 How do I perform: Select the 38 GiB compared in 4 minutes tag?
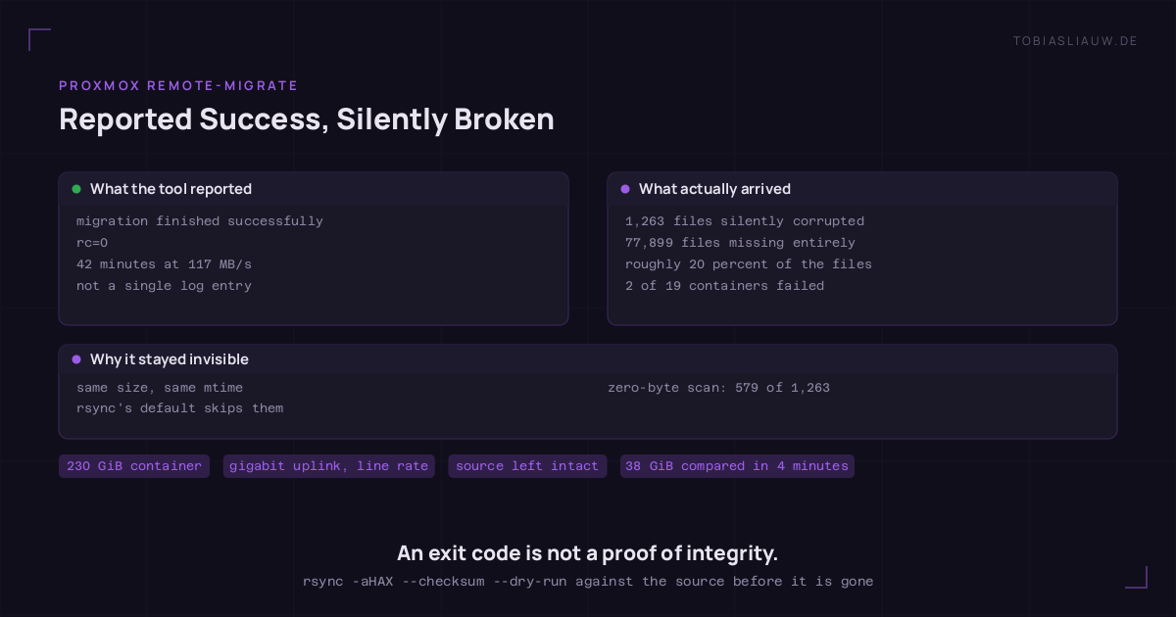[x=737, y=466]
